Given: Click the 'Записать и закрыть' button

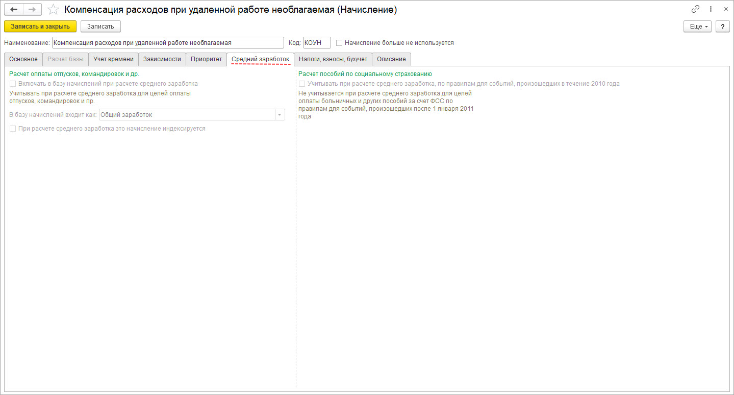Looking at the screenshot, I should pos(40,26).
